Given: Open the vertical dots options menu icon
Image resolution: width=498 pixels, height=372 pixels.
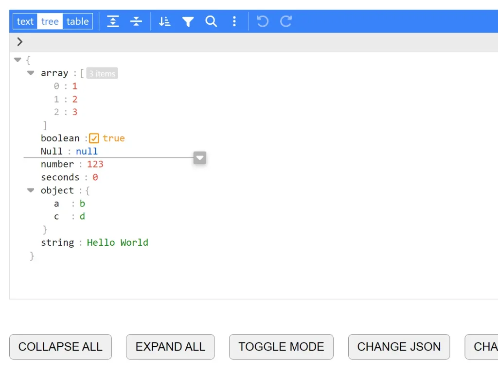Looking at the screenshot, I should click(234, 21).
